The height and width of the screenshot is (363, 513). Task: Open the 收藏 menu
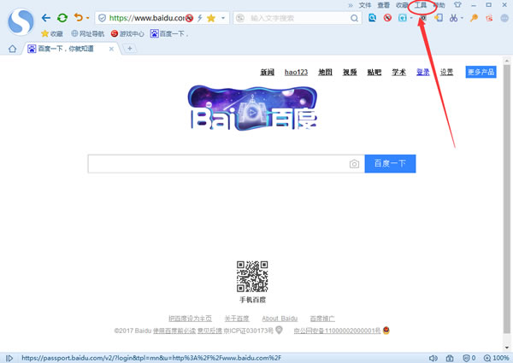(x=402, y=5)
